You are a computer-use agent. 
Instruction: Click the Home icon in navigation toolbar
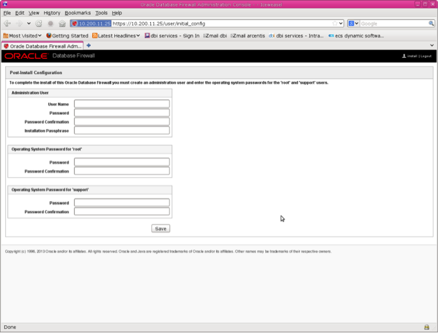62,23
